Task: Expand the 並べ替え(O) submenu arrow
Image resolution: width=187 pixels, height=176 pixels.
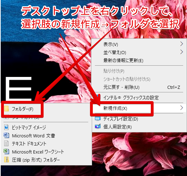Action: (181, 52)
